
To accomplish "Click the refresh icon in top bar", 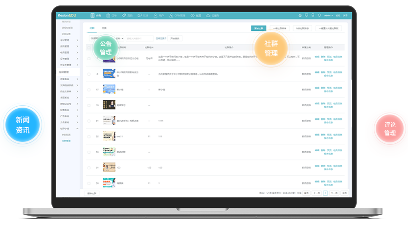I will pyautogui.click(x=319, y=16).
